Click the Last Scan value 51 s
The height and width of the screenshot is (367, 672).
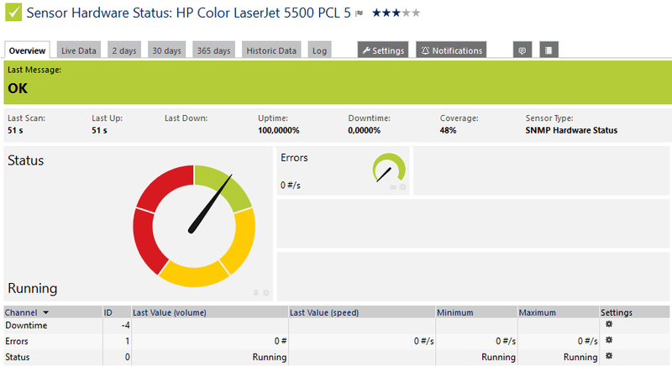pos(15,131)
